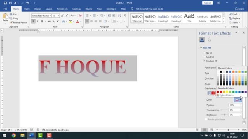Image resolution: width=248 pixels, height=139 pixels.
Task: Select the Solid fill radio option
Action: [x=204, y=57]
